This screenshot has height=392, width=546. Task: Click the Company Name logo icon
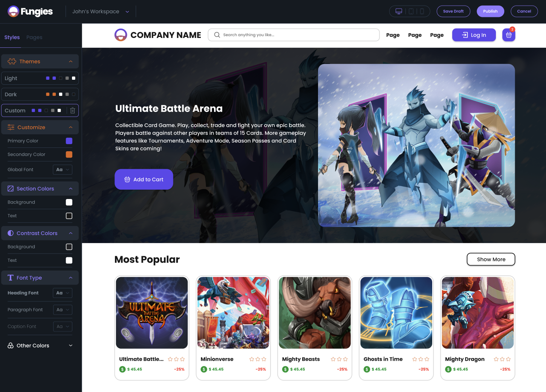click(121, 35)
